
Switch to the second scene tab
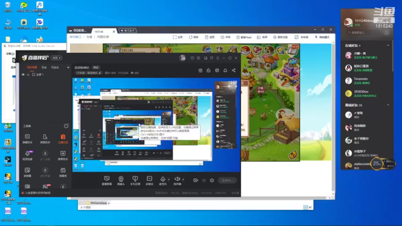point(44,67)
